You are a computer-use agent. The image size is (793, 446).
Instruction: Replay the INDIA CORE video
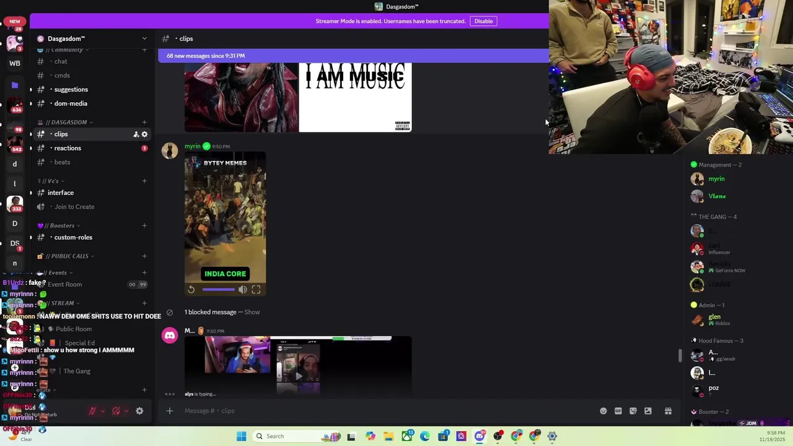191,289
